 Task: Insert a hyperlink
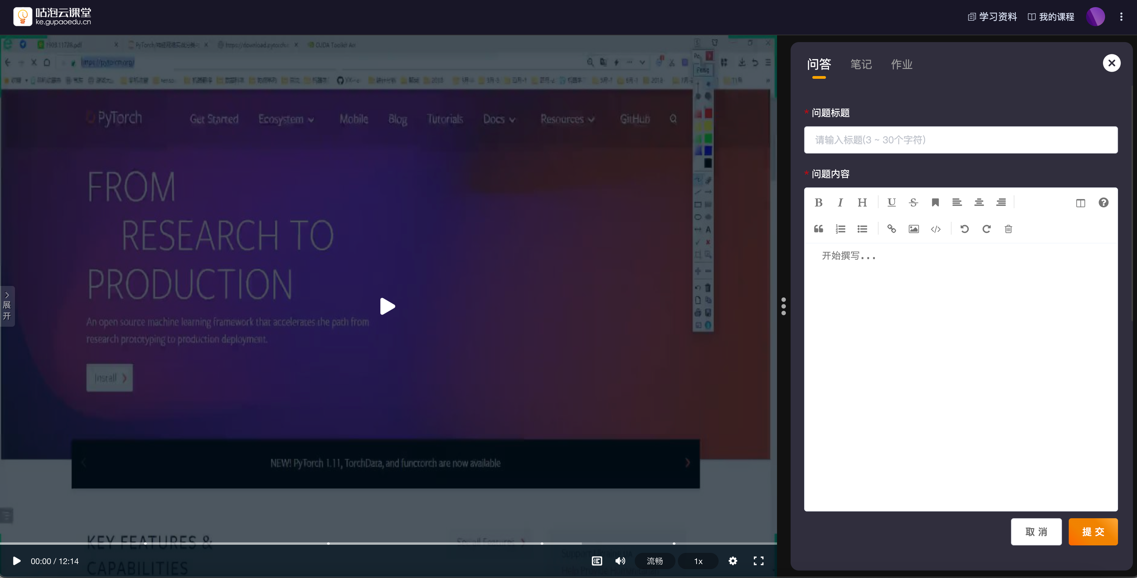pos(891,229)
